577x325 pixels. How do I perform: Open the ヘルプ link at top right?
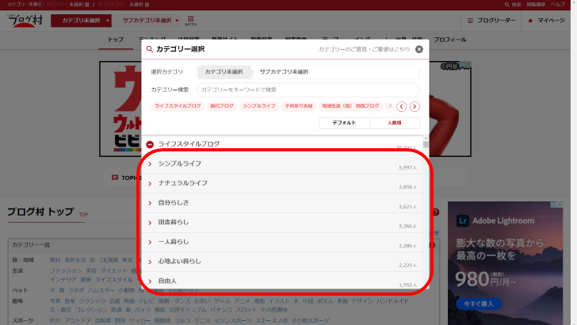(557, 5)
